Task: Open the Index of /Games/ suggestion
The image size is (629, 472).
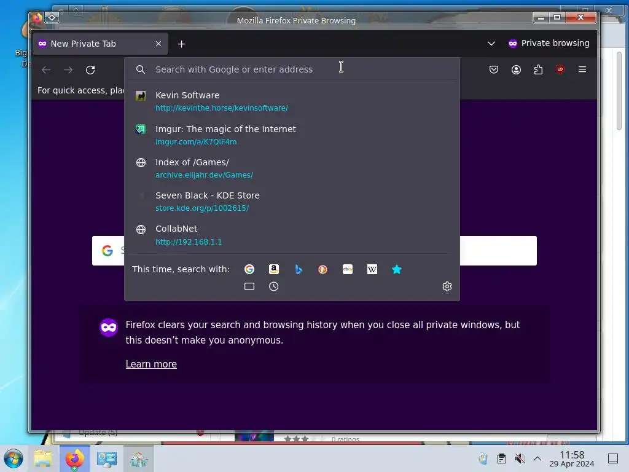Action: click(x=292, y=168)
